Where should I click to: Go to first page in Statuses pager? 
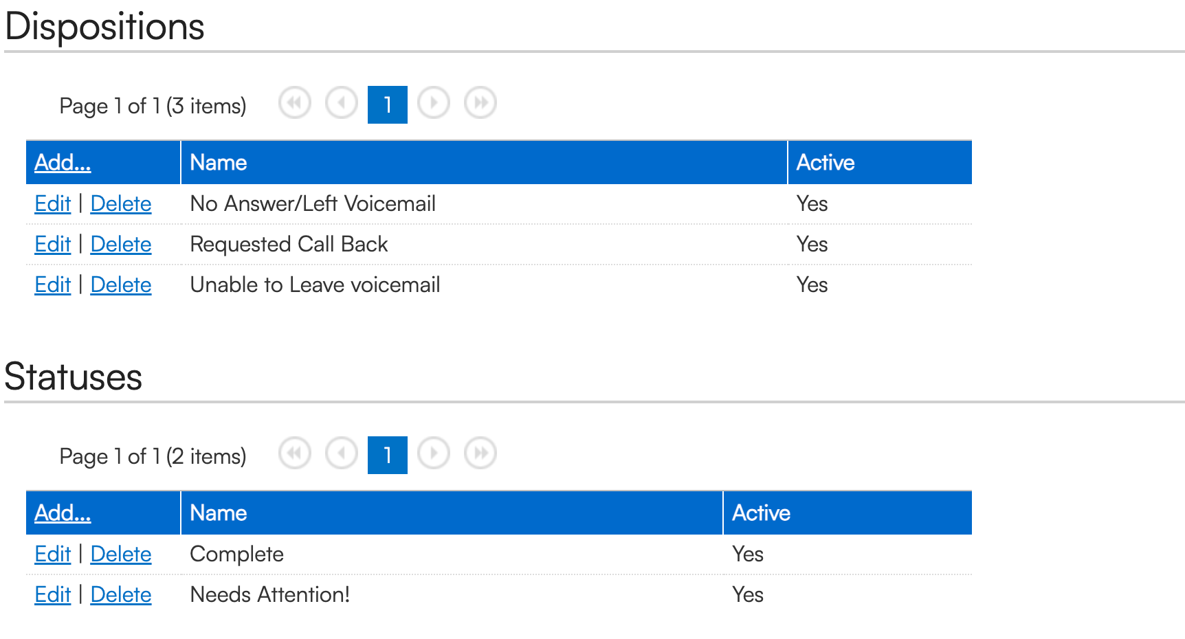[295, 454]
